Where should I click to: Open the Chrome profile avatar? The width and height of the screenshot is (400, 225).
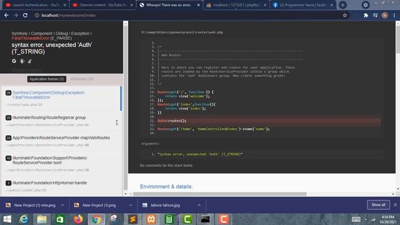tap(385, 15)
